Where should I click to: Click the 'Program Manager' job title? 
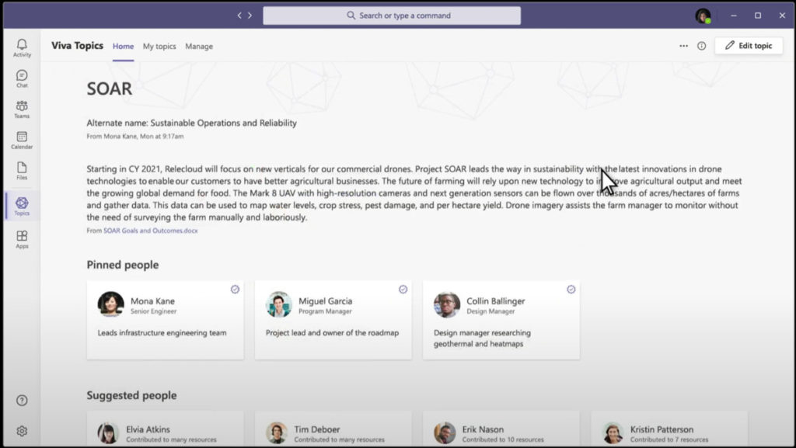click(325, 311)
